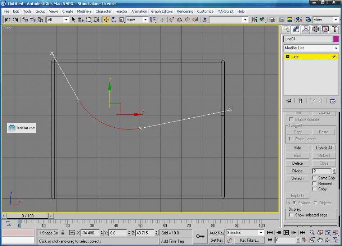Check the Reorient checkbox

[x=314, y=183]
